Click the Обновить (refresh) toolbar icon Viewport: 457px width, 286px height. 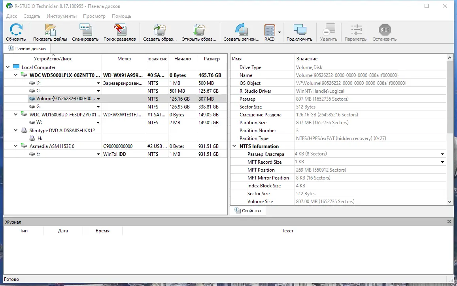16,32
